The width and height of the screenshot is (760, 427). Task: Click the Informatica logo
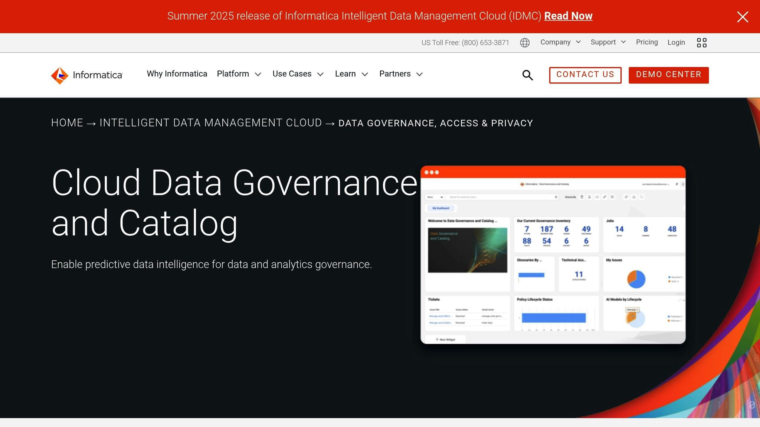click(87, 75)
